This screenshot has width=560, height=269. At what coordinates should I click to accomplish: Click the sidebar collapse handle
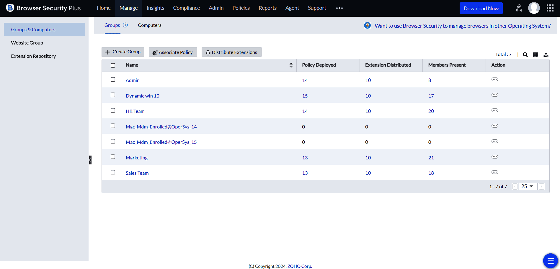click(x=90, y=160)
